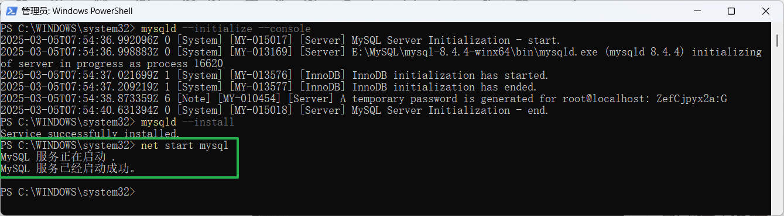784x216 pixels.
Task: Click the PowerShell icon in the title bar
Action: click(10, 11)
